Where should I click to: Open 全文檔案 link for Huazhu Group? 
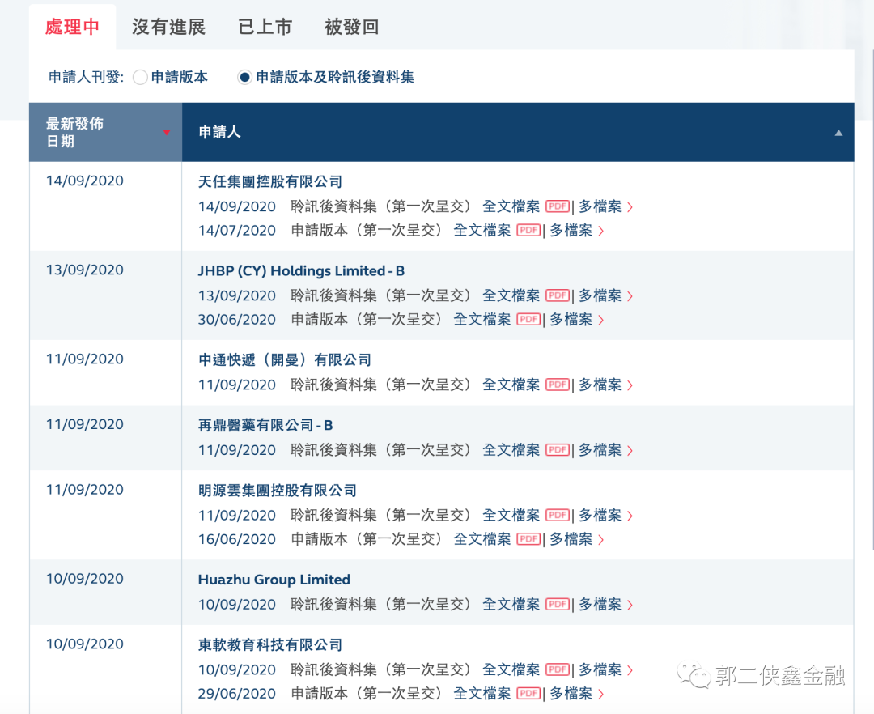click(511, 604)
